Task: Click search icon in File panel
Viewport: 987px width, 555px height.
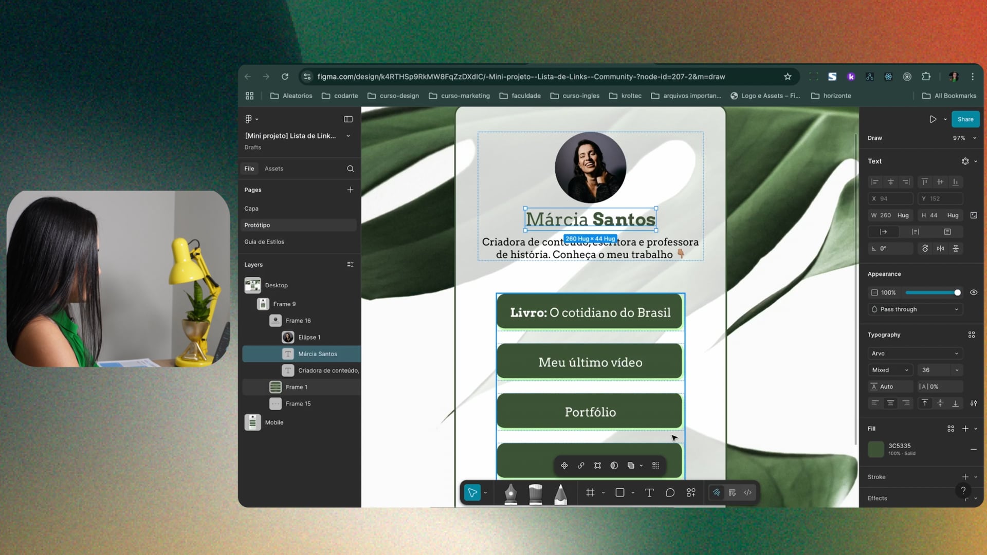Action: click(x=350, y=169)
